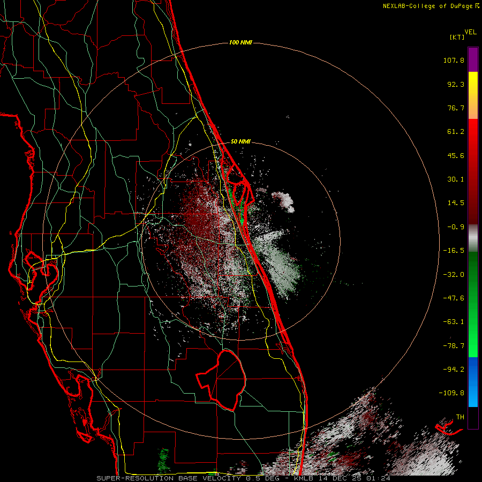
Task: Click the 76.7 velocity scale value
Action: (456, 108)
